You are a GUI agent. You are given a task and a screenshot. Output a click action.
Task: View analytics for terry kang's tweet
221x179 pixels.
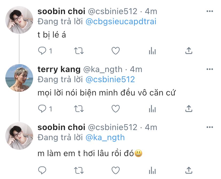tap(152, 109)
